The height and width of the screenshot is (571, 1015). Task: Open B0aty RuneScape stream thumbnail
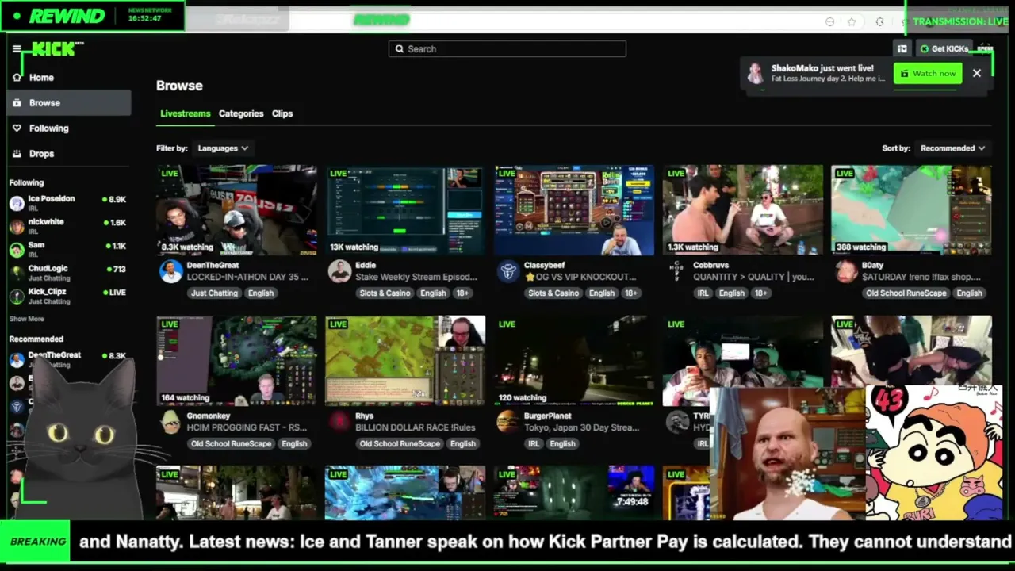point(911,210)
